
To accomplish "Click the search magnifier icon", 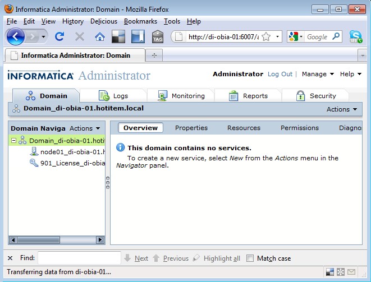I will click(336, 36).
